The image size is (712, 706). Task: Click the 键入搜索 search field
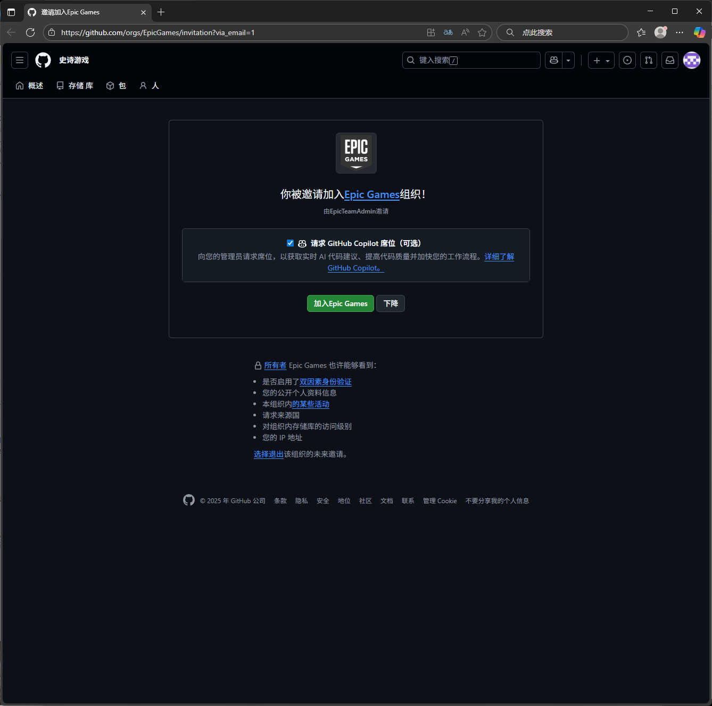tap(470, 60)
